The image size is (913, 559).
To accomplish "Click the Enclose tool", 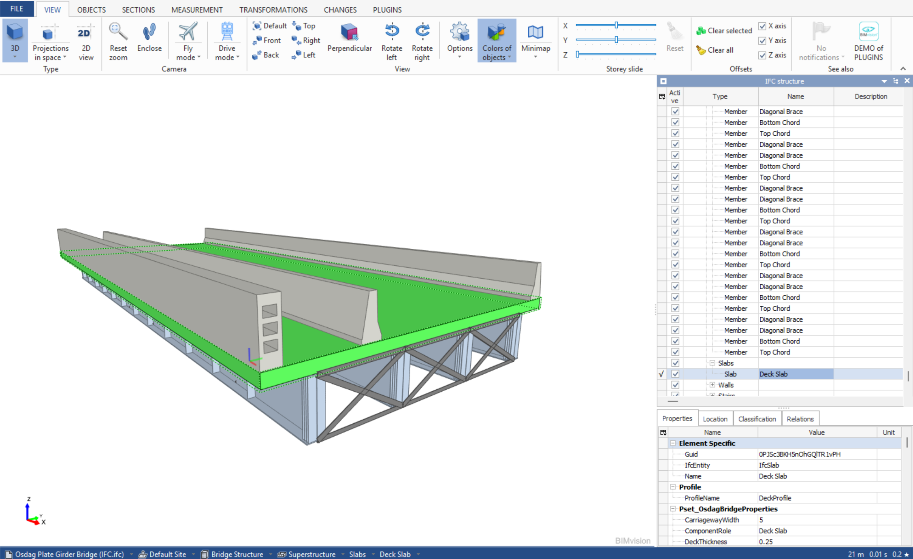I will coord(149,37).
